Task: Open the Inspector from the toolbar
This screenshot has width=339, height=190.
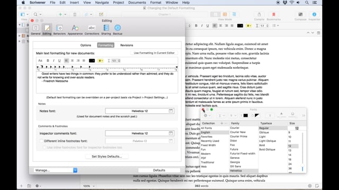Action: click(314, 14)
